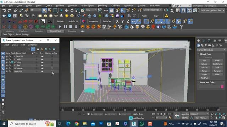Open the Graph Editors menu
227x127 pixels.
88,6
